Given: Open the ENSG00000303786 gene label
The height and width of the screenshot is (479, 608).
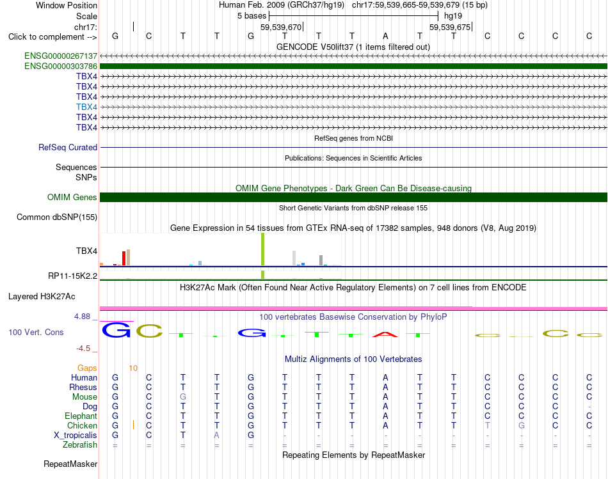Looking at the screenshot, I should 61,67.
